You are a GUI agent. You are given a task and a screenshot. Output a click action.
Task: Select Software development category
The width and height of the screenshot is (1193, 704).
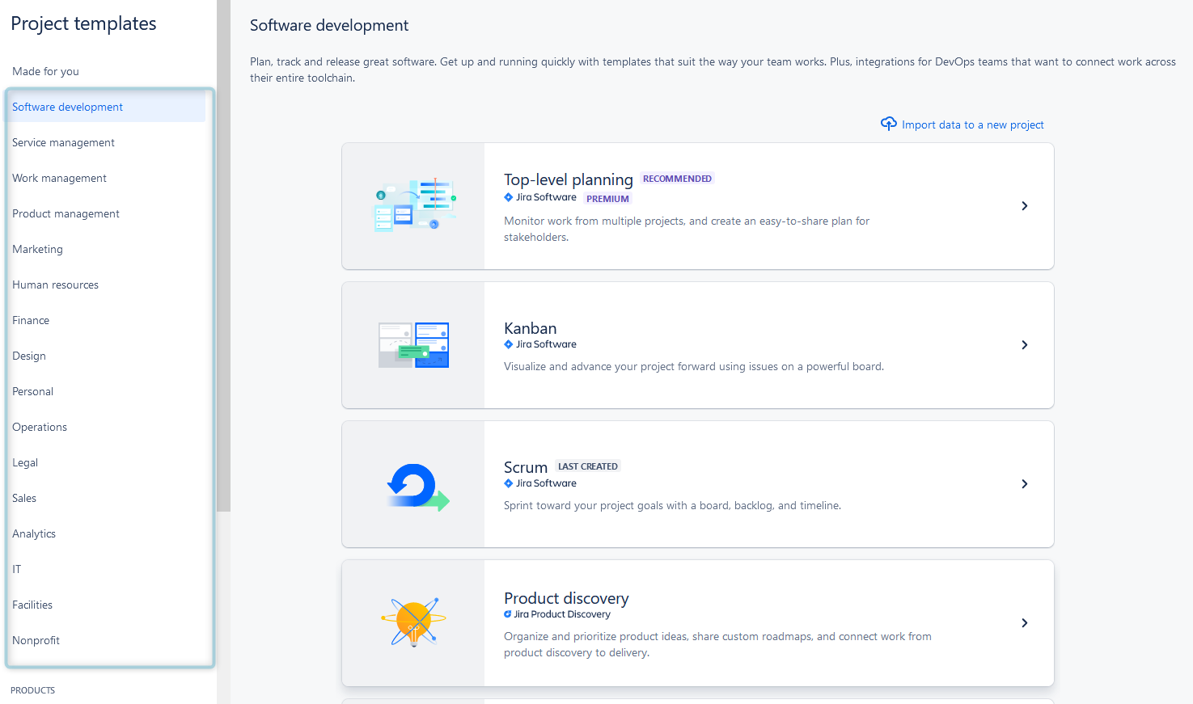(x=106, y=107)
